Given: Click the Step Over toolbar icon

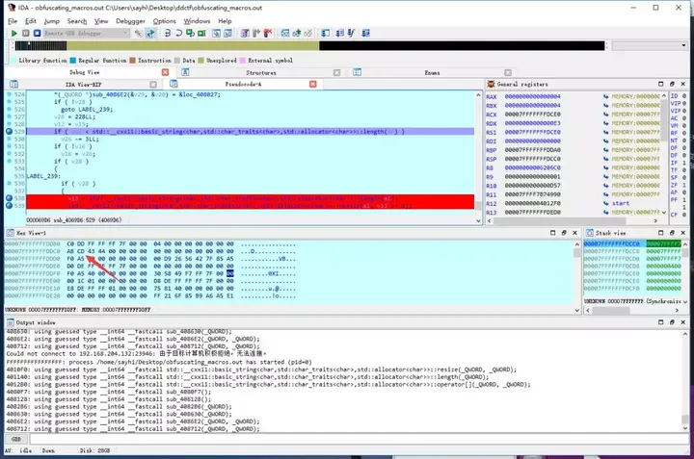Looking at the screenshot, I should pos(178,33).
